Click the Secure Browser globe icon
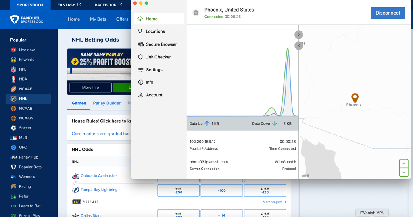The width and height of the screenshot is (413, 217). coord(141,44)
